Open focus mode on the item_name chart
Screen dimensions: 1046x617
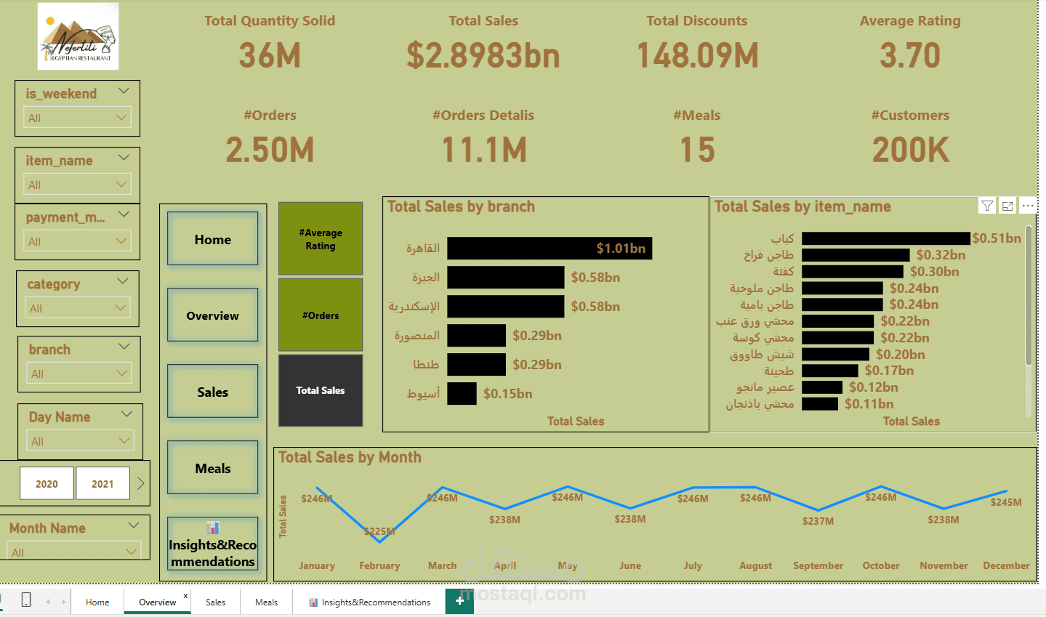[1007, 206]
